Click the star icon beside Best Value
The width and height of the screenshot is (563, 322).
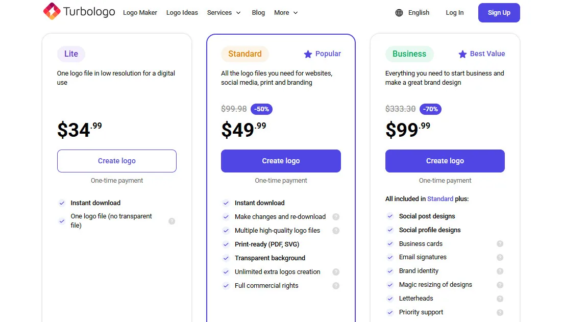point(463,54)
